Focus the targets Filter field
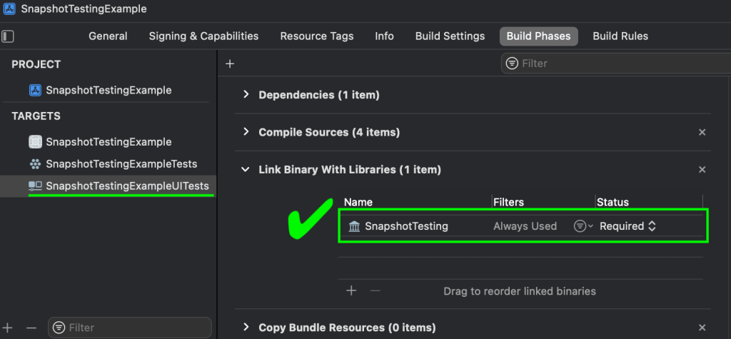731x339 pixels. [130, 328]
